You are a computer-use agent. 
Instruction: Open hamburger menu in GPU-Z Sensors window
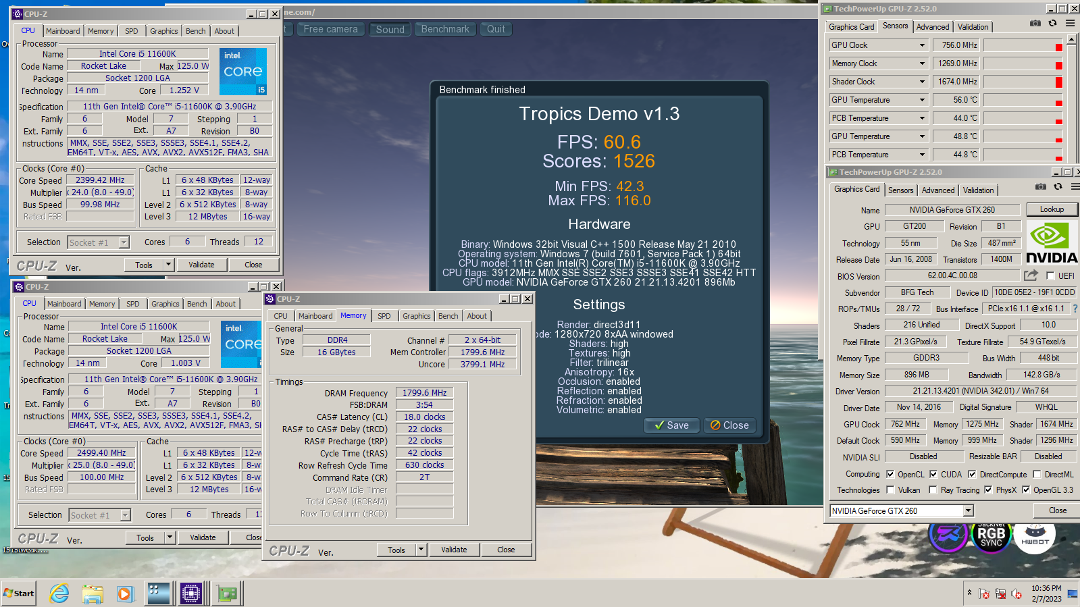(1070, 23)
